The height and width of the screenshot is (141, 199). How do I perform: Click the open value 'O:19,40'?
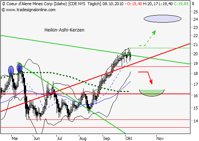134,4
